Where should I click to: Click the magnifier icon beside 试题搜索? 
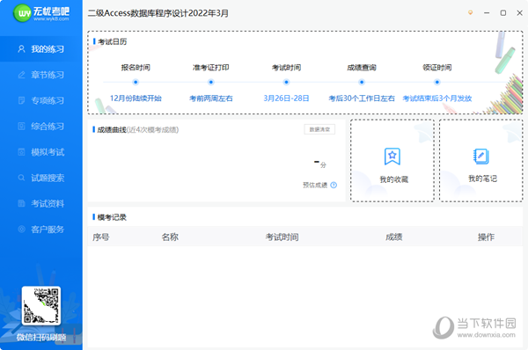(x=21, y=178)
